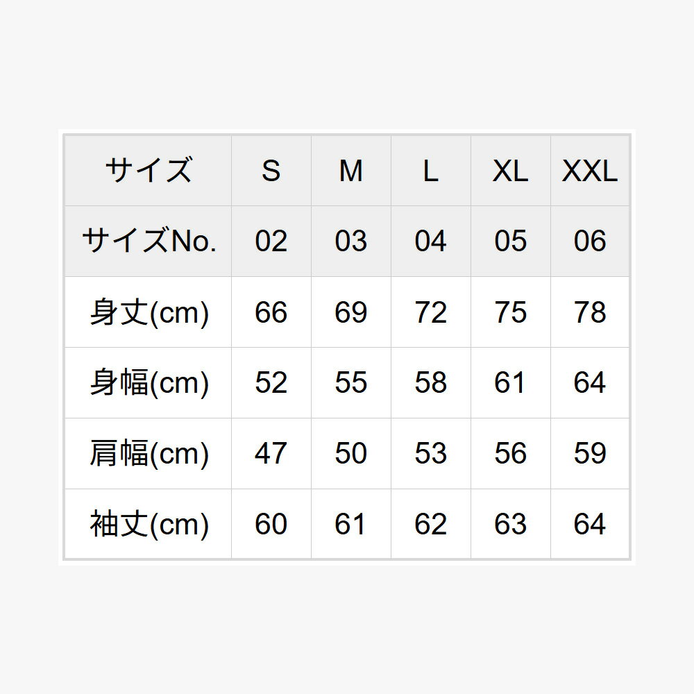Click the 身幅 value 58 for L
The image size is (694, 694).
pos(430,383)
